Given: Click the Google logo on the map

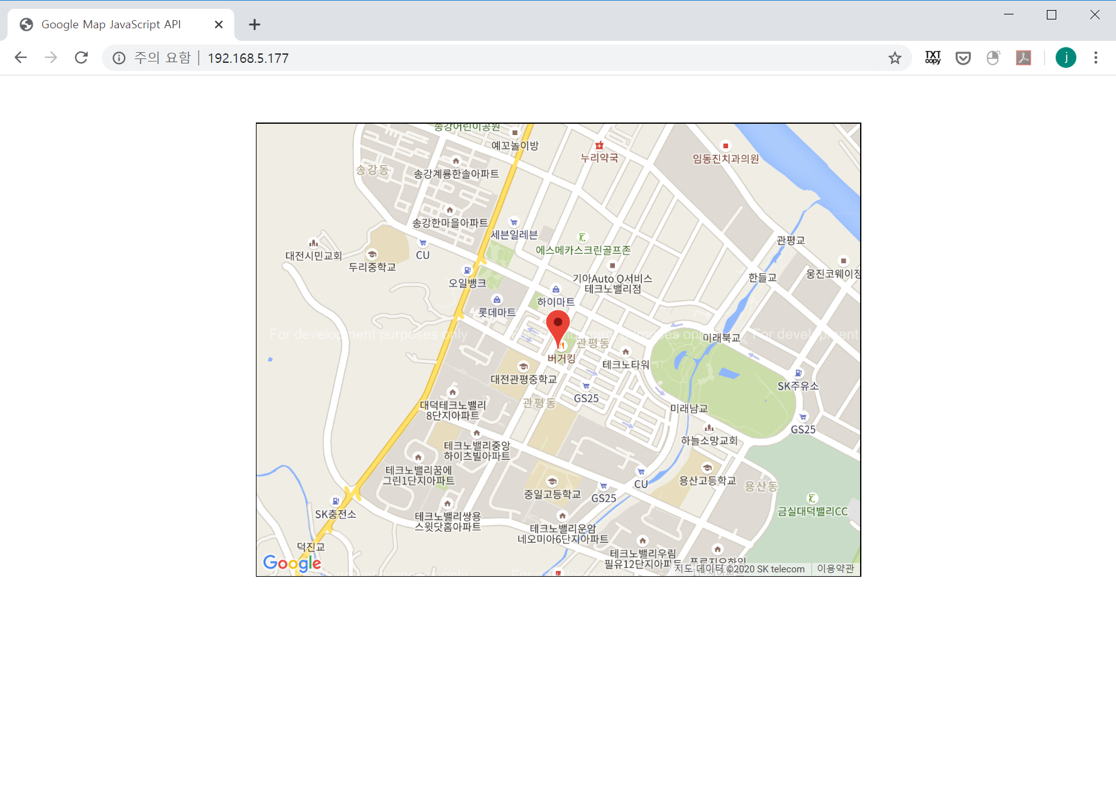Looking at the screenshot, I should [292, 563].
